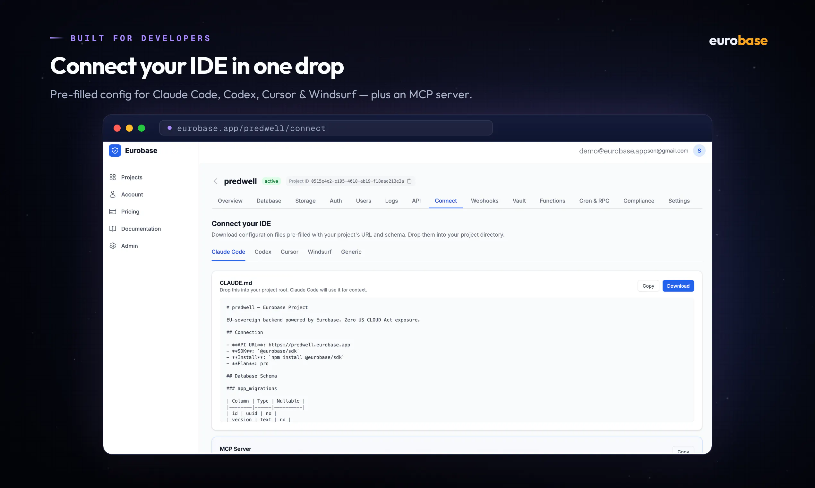Click the 'Connect your IDE' section heading

pyautogui.click(x=241, y=223)
